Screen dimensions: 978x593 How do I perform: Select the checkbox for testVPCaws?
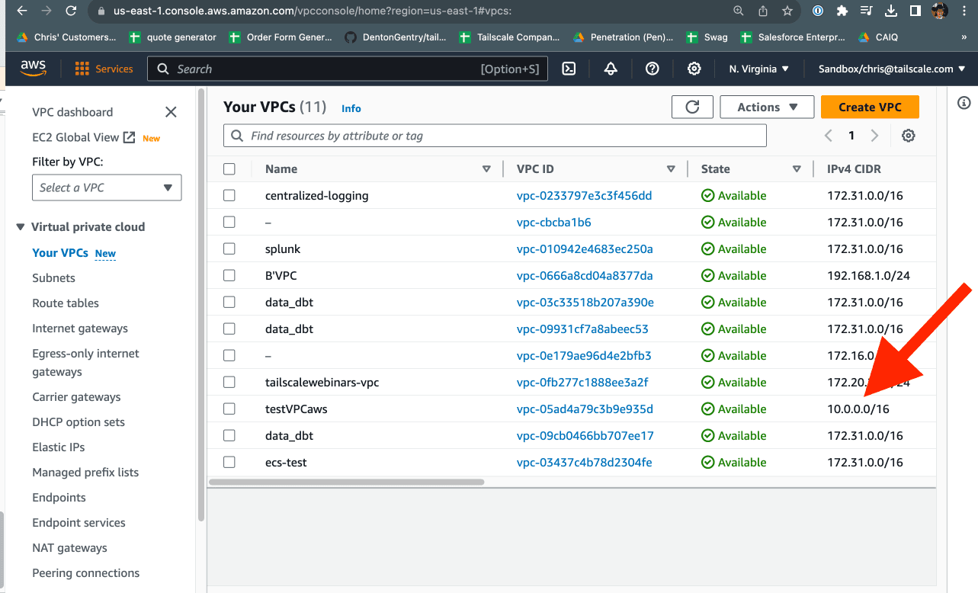click(x=229, y=409)
